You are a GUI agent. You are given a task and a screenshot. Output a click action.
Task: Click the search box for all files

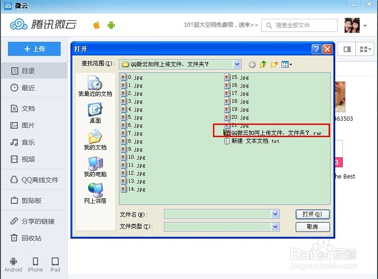click(x=299, y=25)
